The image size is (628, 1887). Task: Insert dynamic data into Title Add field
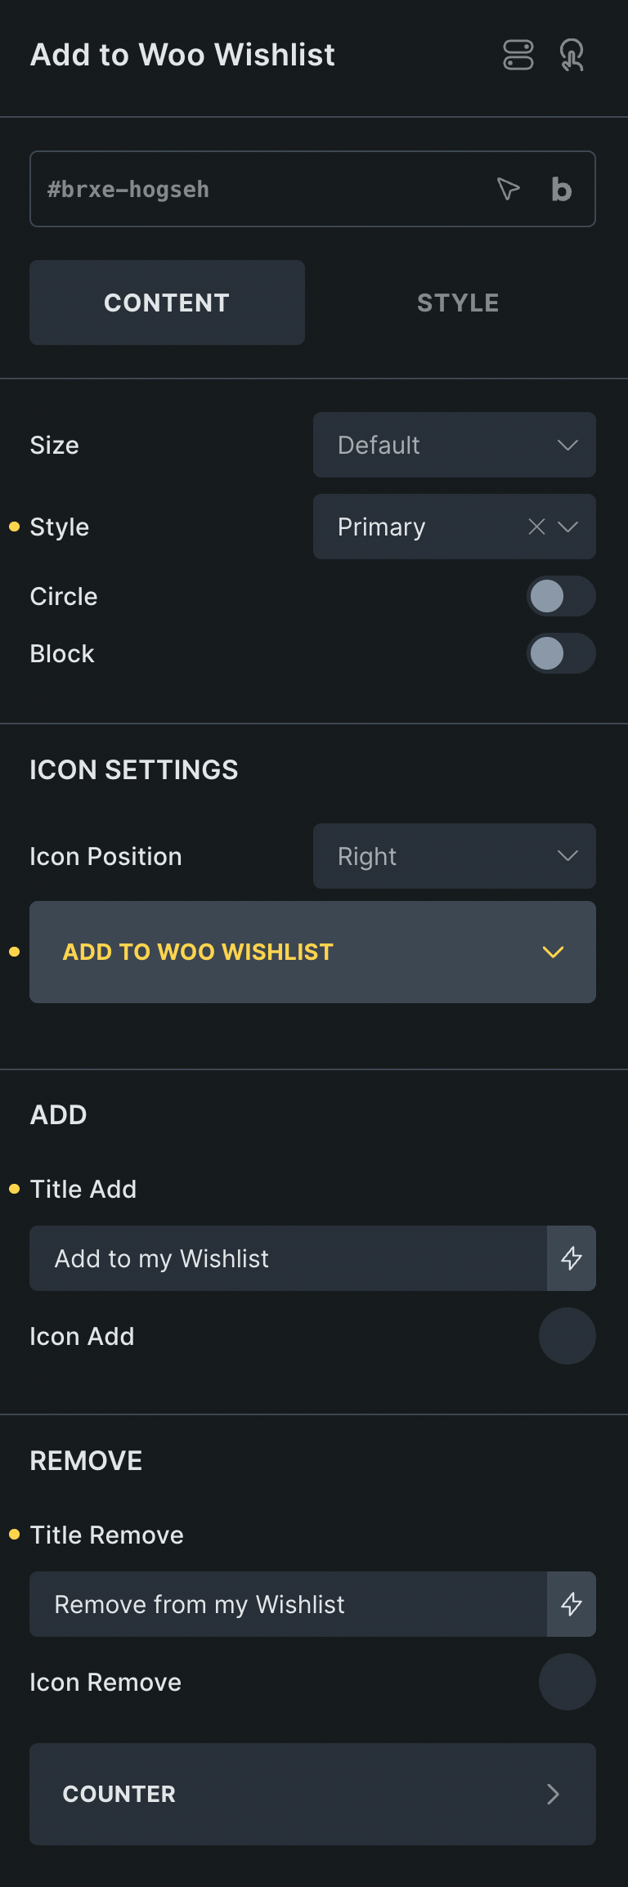coord(571,1258)
